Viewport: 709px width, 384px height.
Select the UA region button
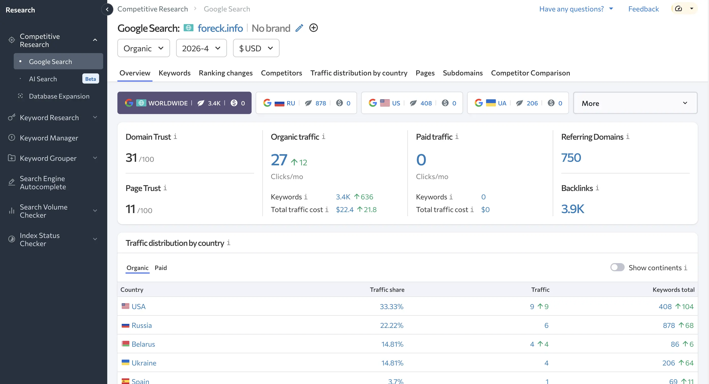(x=518, y=103)
